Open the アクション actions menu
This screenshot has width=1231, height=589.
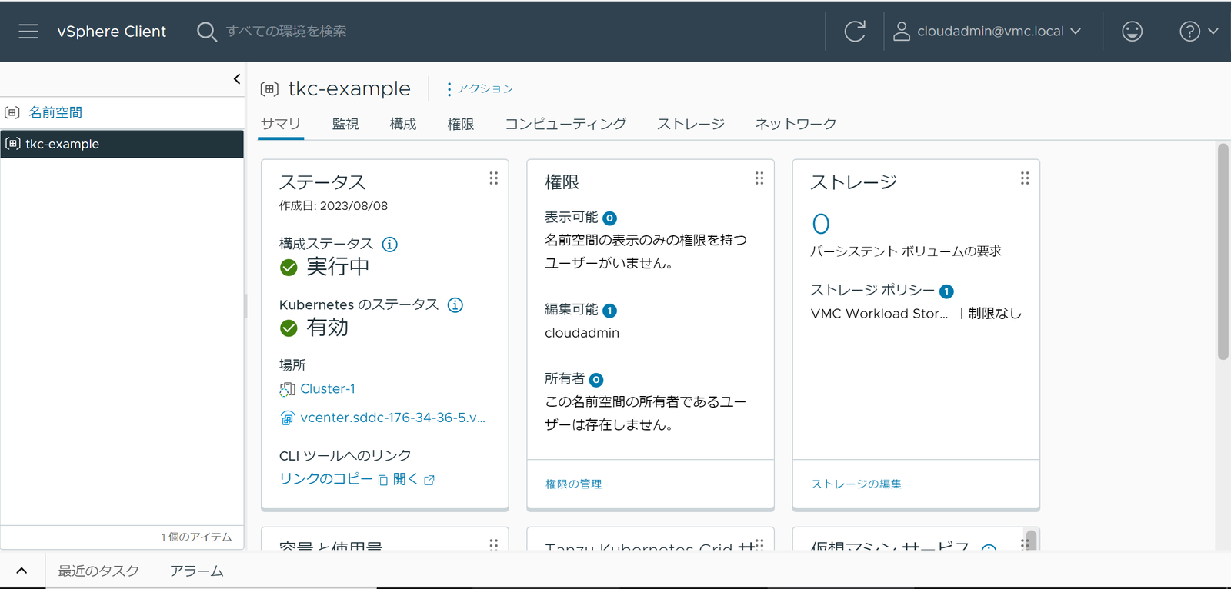point(479,89)
